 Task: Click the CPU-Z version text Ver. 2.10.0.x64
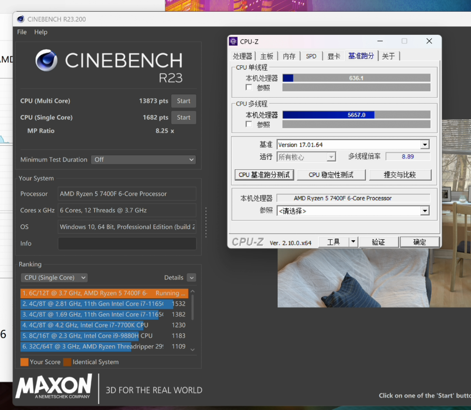[x=290, y=243]
